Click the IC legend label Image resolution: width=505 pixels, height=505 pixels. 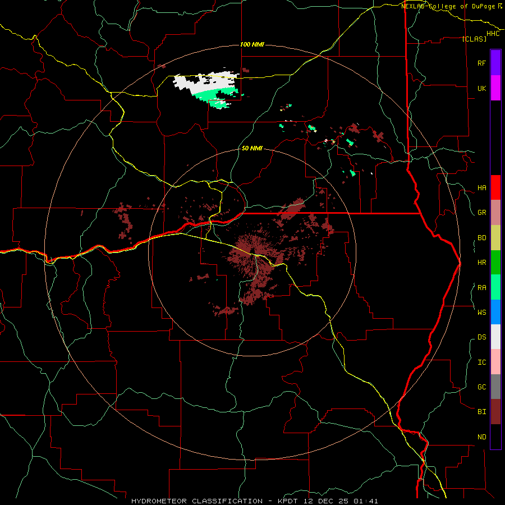coord(481,362)
